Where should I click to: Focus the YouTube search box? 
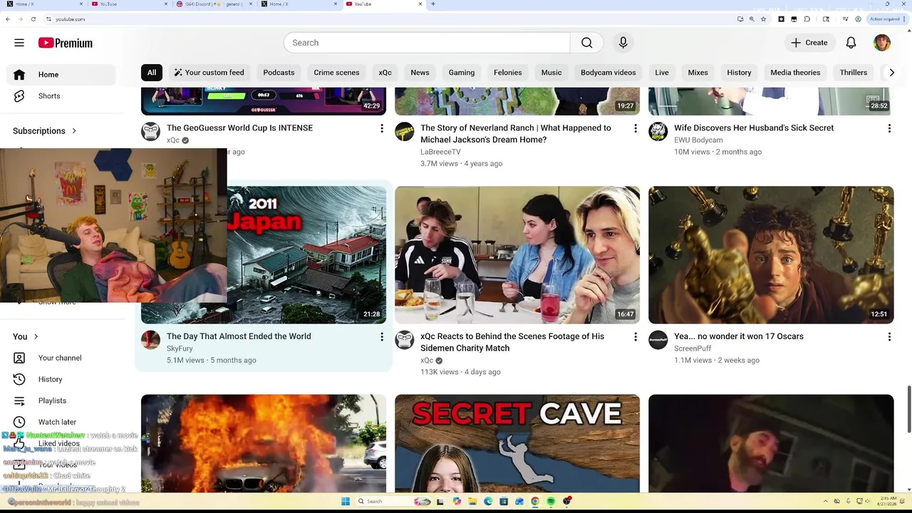427,43
